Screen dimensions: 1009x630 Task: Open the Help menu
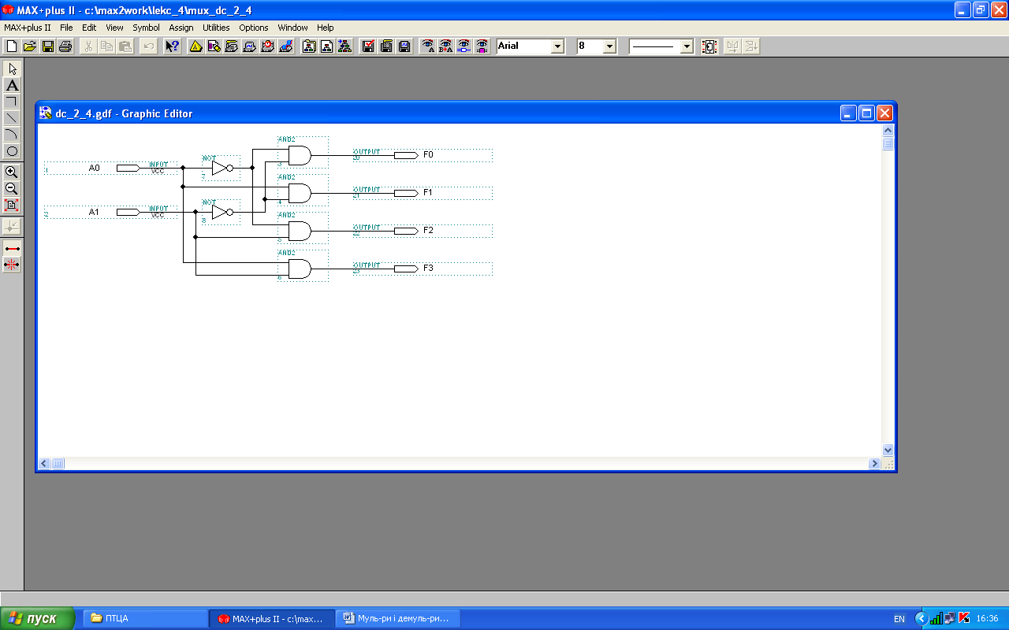coord(326,28)
